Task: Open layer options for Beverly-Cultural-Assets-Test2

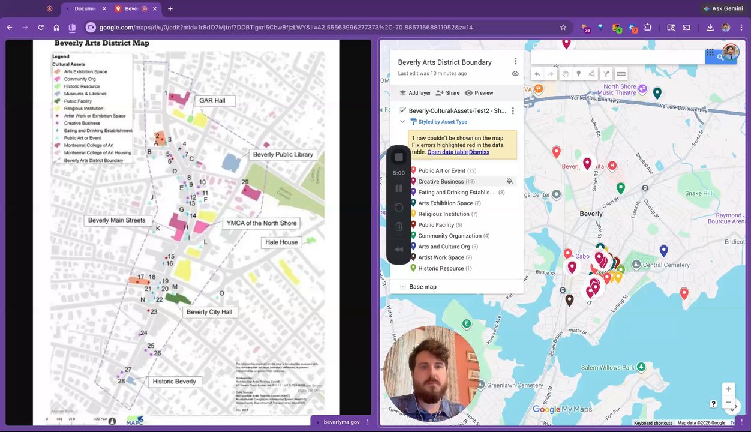Action: coord(513,110)
